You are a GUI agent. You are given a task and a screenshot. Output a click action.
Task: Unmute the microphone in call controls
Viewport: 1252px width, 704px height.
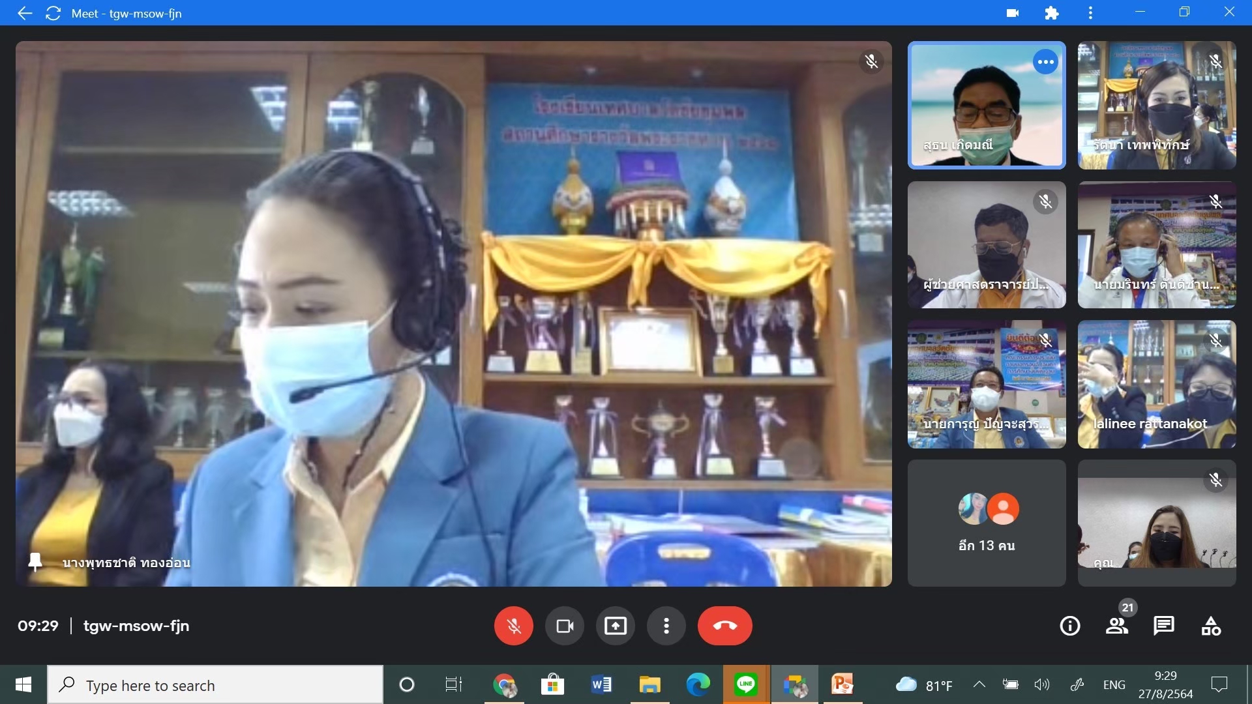click(x=513, y=626)
